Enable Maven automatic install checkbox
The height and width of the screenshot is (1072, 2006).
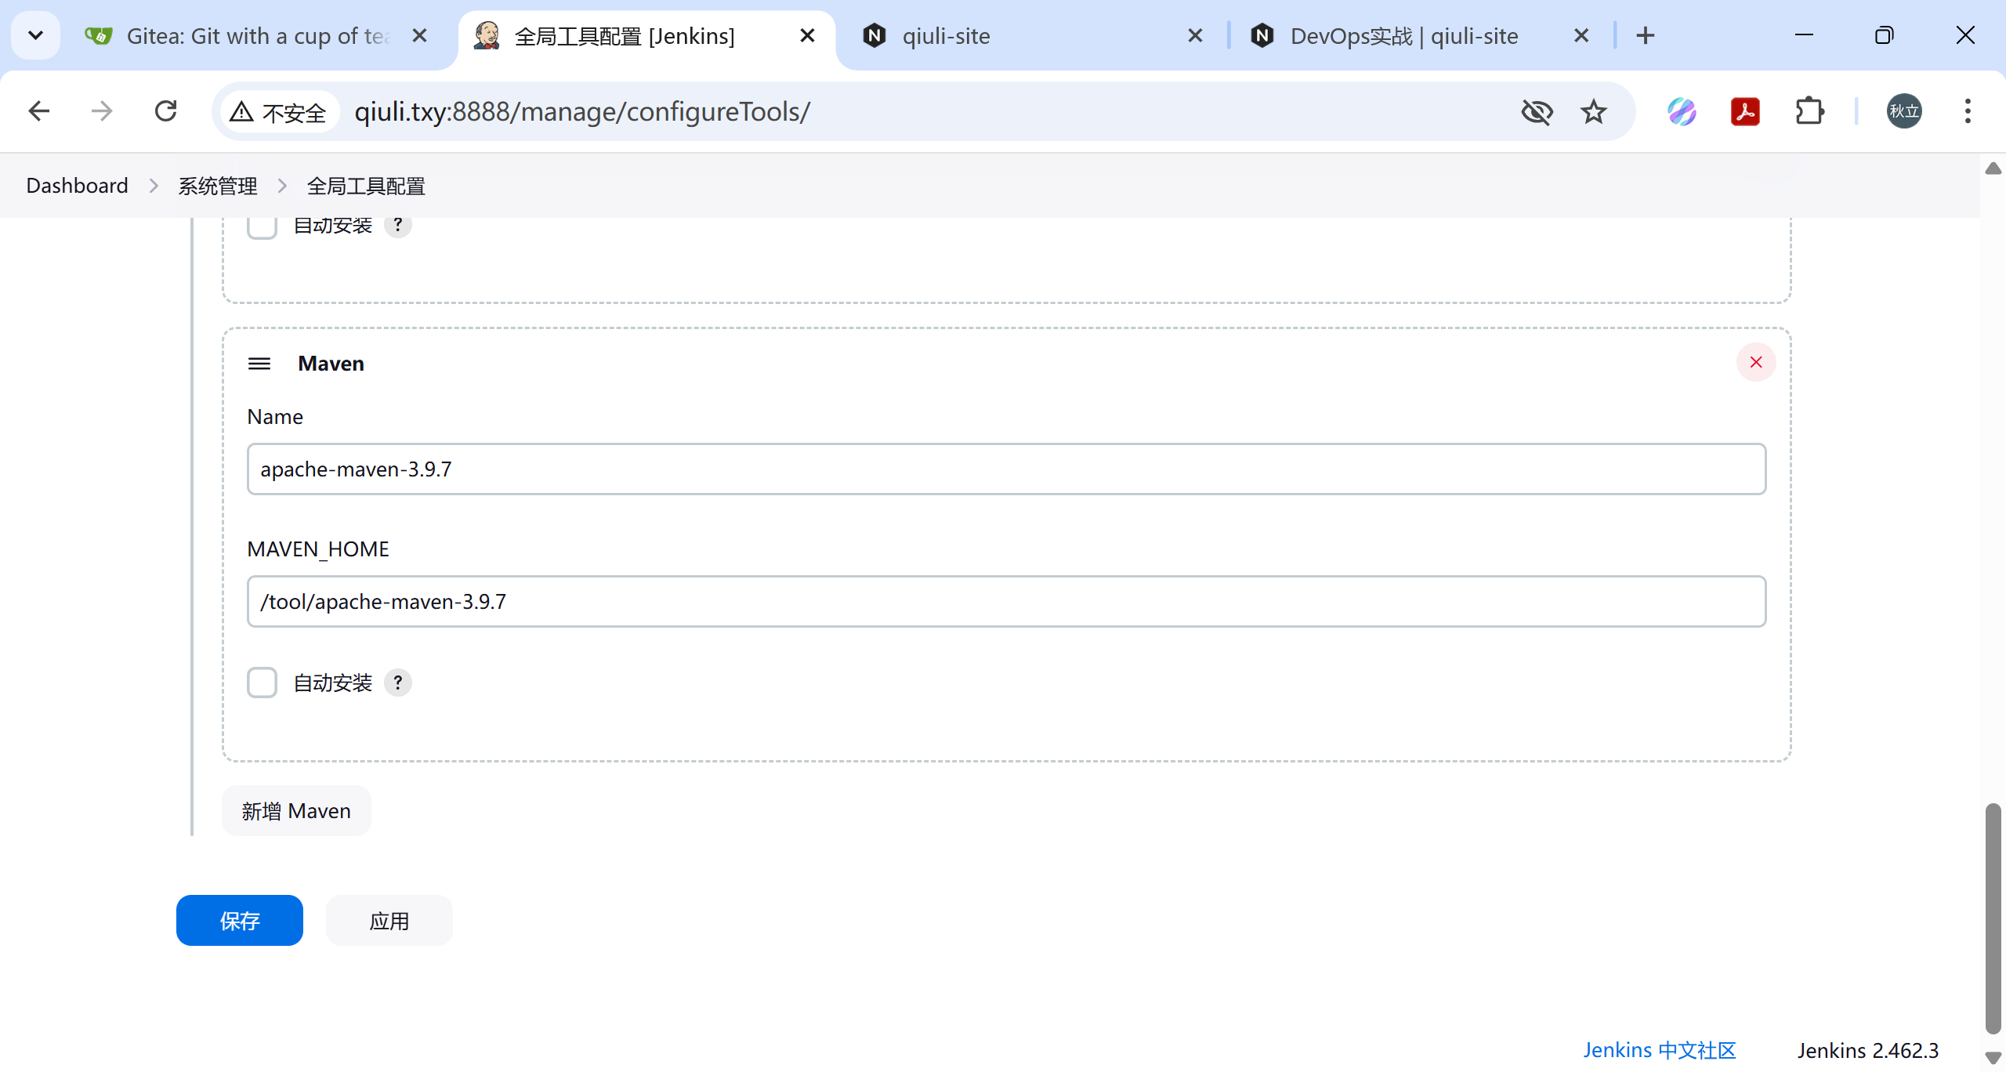pyautogui.click(x=263, y=683)
